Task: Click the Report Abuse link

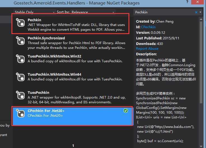Action: tap(147, 49)
